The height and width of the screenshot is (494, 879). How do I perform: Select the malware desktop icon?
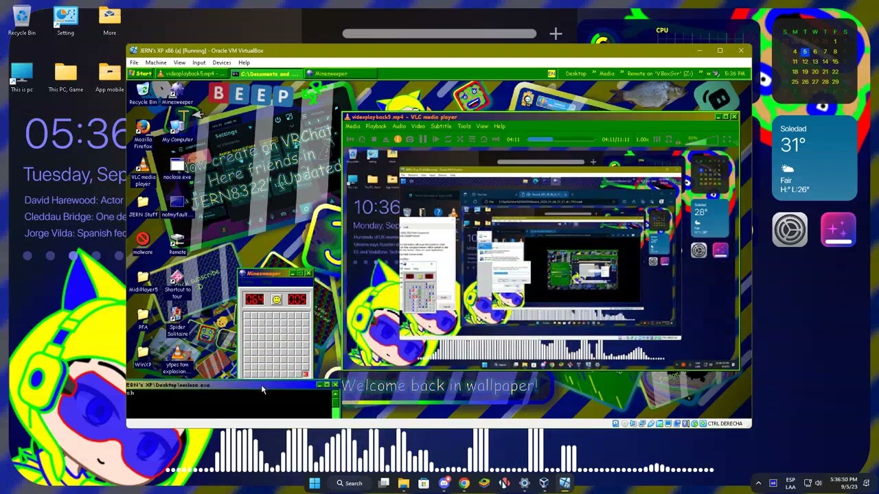[143, 244]
